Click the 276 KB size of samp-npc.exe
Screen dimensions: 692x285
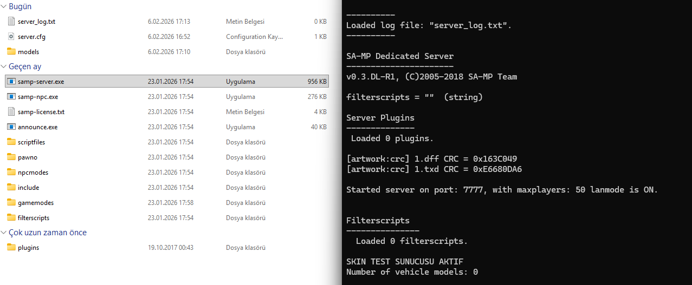[317, 97]
